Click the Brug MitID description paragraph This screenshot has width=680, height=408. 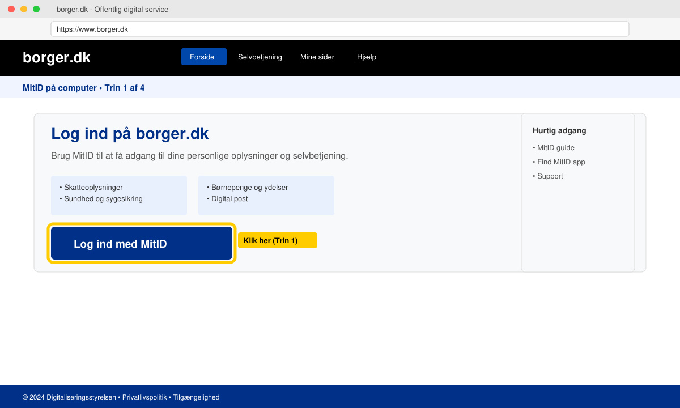[x=199, y=155]
